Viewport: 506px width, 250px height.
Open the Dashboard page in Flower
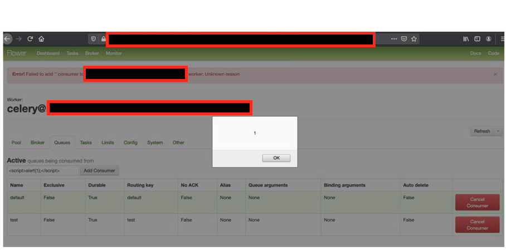click(x=48, y=53)
